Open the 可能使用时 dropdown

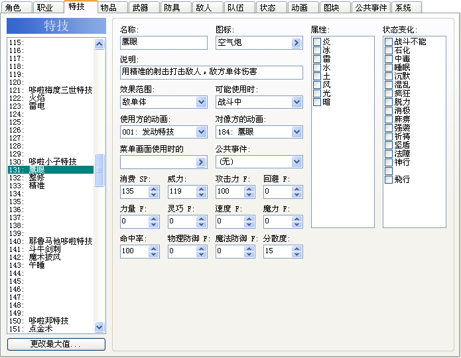pyautogui.click(x=297, y=102)
